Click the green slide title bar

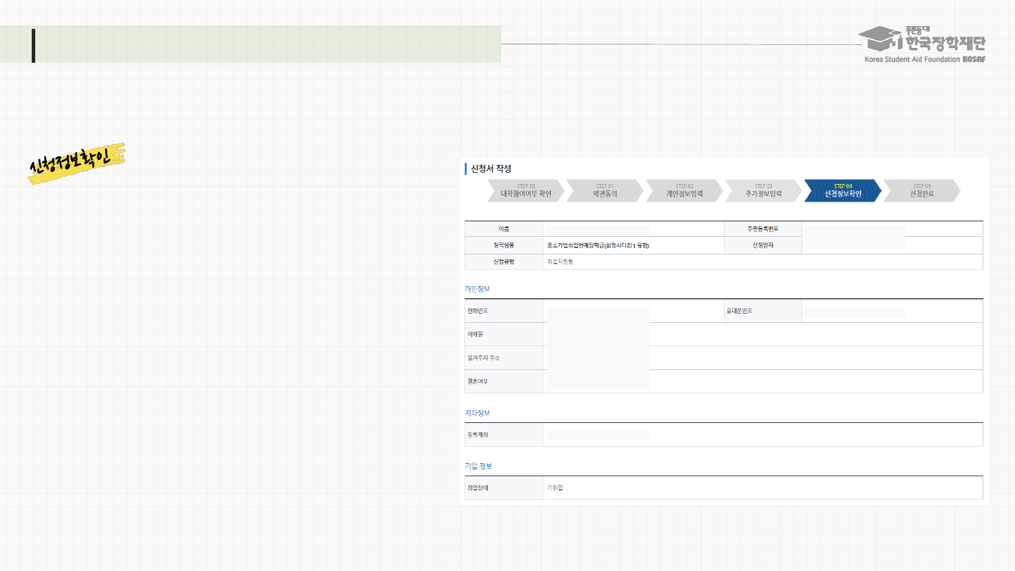point(268,44)
